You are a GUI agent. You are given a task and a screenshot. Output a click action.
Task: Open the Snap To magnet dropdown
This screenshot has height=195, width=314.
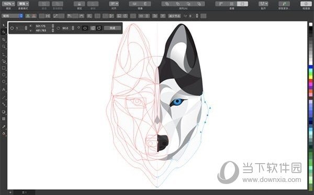(263, 4)
